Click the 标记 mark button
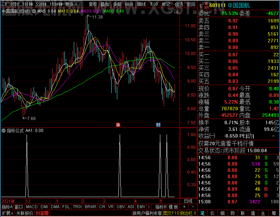This screenshot has height=217, width=280. pos(166,4)
